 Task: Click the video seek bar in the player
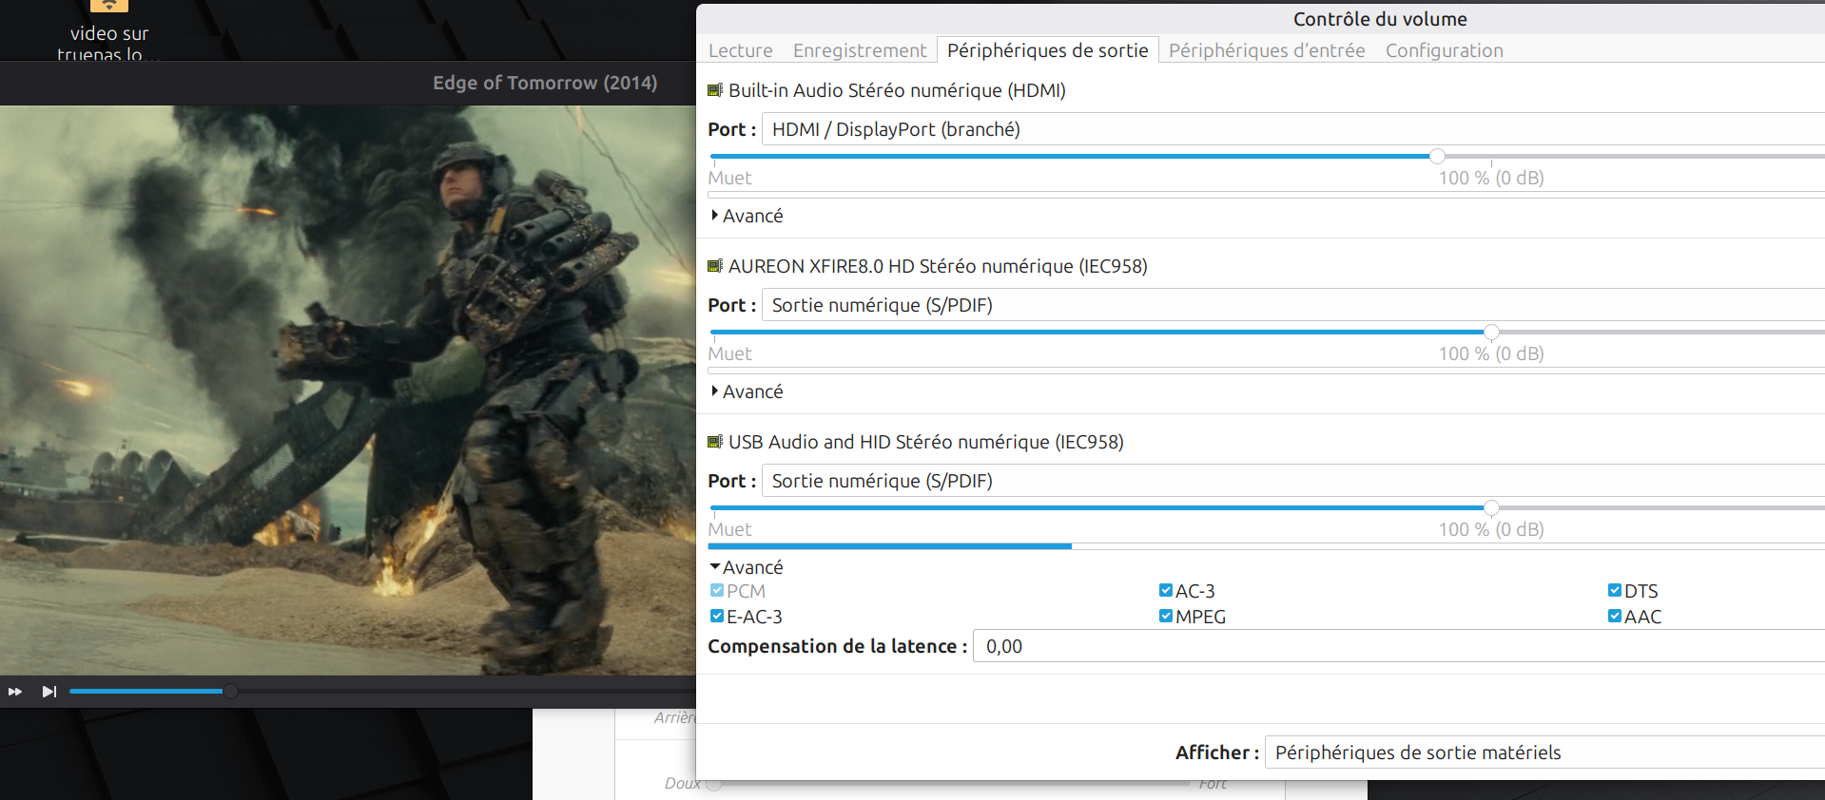[382, 692]
